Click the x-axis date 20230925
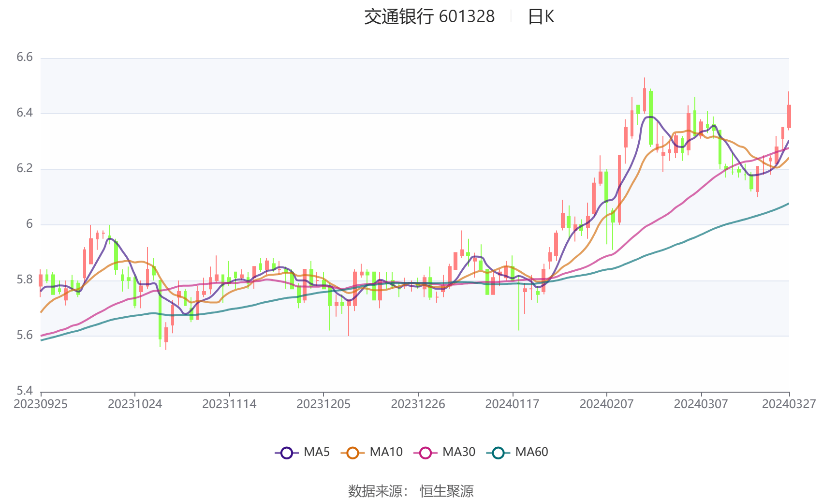Screen dimensions: 822x500 (x=41, y=404)
